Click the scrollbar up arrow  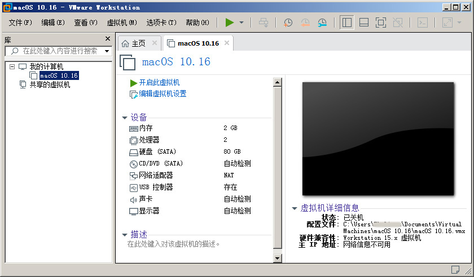pos(278,82)
